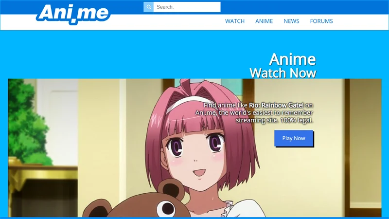389x219 pixels.
Task: Click the magnifier search icon
Action: coord(148,7)
